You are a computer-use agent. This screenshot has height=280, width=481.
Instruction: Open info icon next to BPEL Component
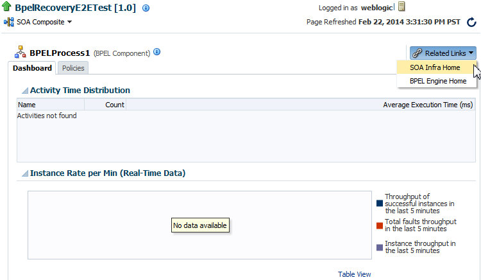[156, 51]
